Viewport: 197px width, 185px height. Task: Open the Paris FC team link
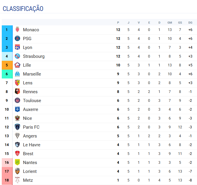[x=31, y=127]
